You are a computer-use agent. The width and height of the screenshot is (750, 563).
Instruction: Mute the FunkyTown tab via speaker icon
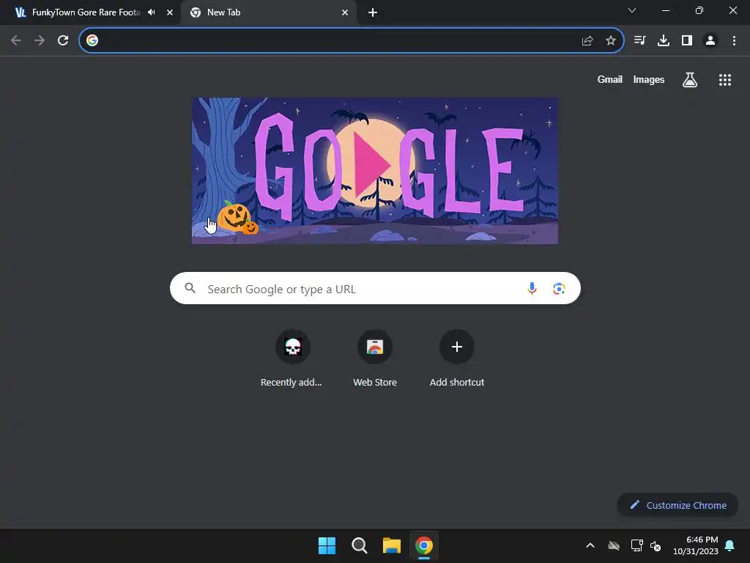coord(152,12)
